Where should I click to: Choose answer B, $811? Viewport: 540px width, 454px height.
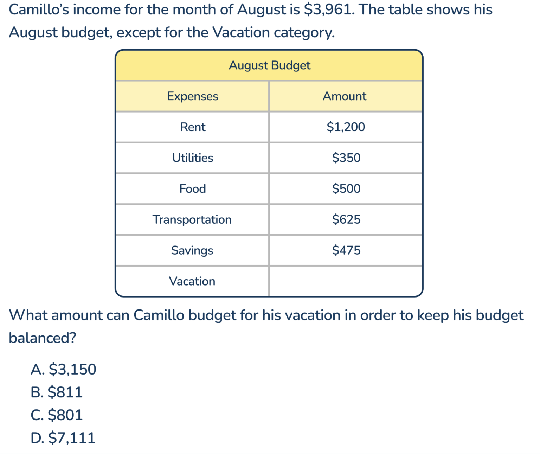click(x=57, y=392)
